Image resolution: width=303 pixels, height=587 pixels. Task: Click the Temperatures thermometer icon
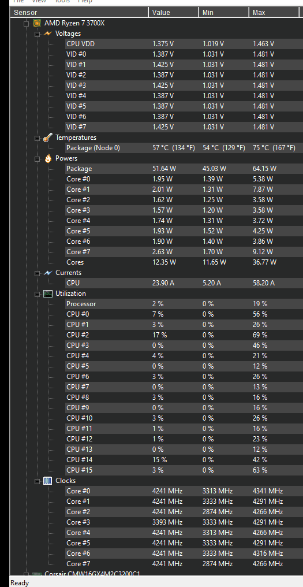point(48,138)
